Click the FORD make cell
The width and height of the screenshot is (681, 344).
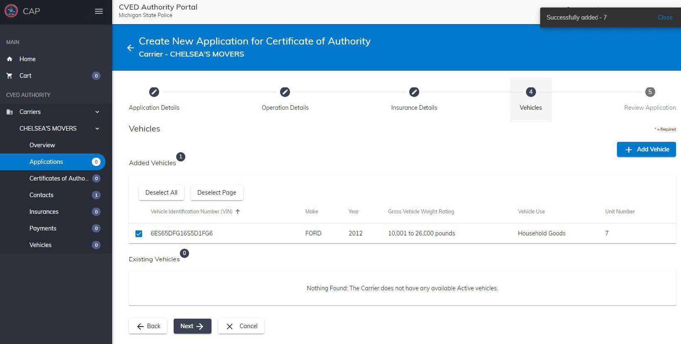click(313, 233)
